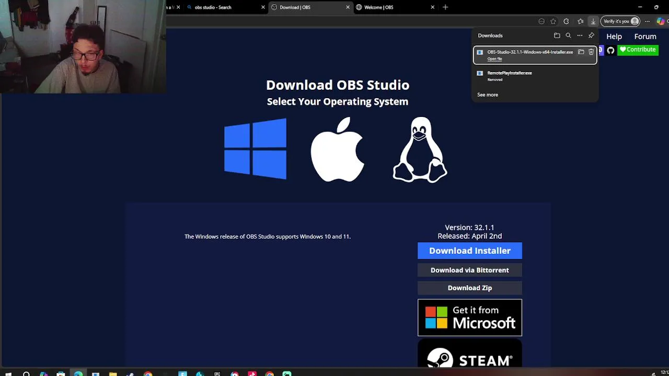This screenshot has height=376, width=669.
Task: Click the Verify it's you profile button
Action: [621, 21]
